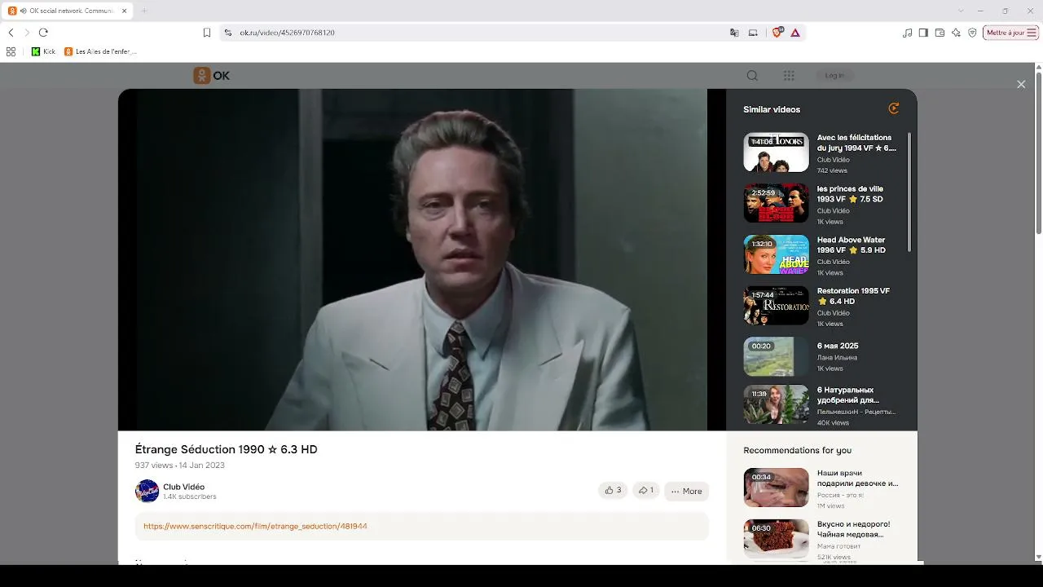Open the Brave Rewards triangle icon
This screenshot has height=587, width=1043.
point(795,33)
